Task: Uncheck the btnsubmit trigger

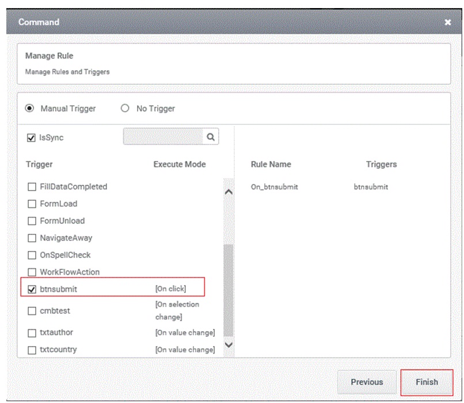Action: [x=32, y=290]
